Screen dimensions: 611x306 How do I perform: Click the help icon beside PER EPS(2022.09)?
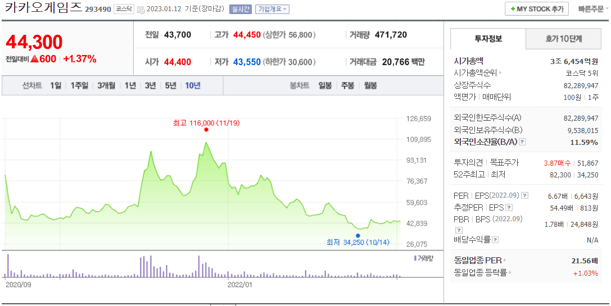coord(525,195)
